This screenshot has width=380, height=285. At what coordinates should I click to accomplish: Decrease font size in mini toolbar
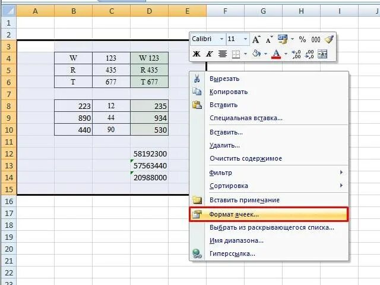(x=269, y=39)
